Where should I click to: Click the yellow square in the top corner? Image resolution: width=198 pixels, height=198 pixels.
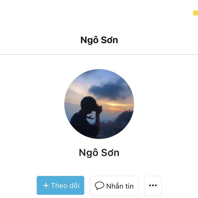(195, 13)
